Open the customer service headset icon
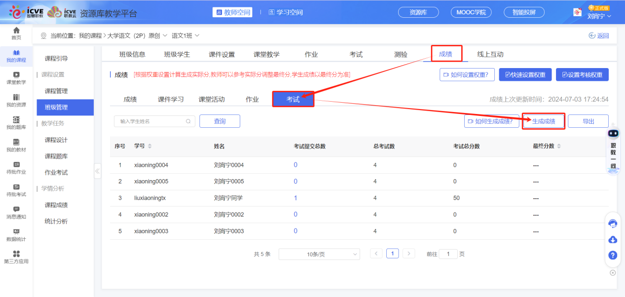This screenshot has width=625, height=297. tap(613, 223)
